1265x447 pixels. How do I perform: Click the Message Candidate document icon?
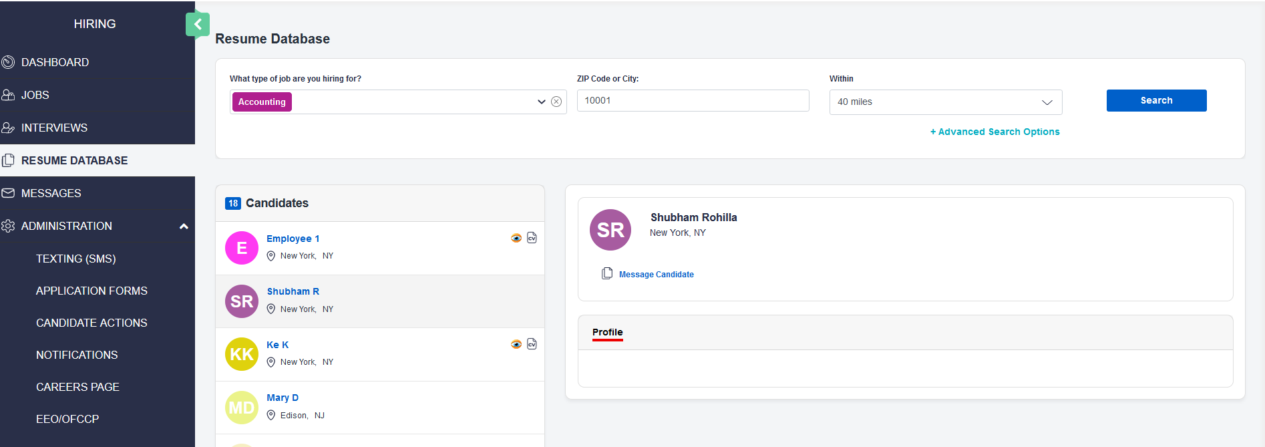607,273
